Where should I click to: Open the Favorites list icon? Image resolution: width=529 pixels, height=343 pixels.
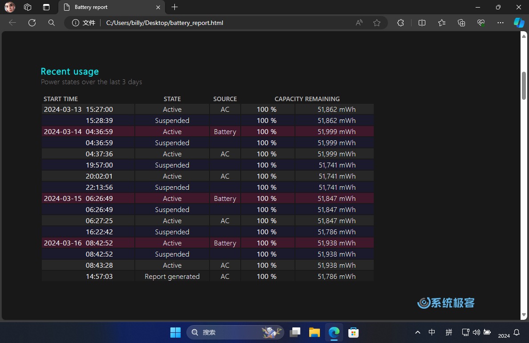coord(441,23)
